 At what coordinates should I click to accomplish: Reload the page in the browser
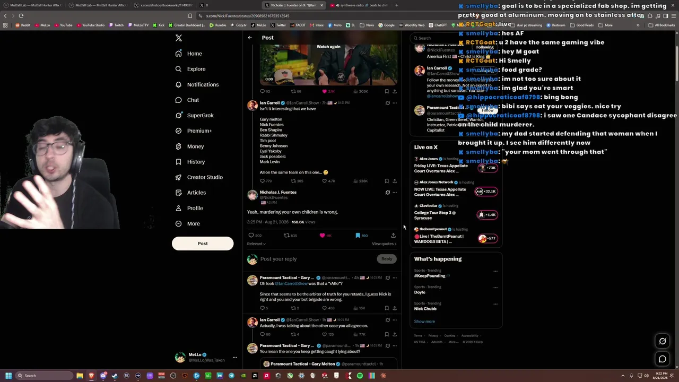click(21, 16)
